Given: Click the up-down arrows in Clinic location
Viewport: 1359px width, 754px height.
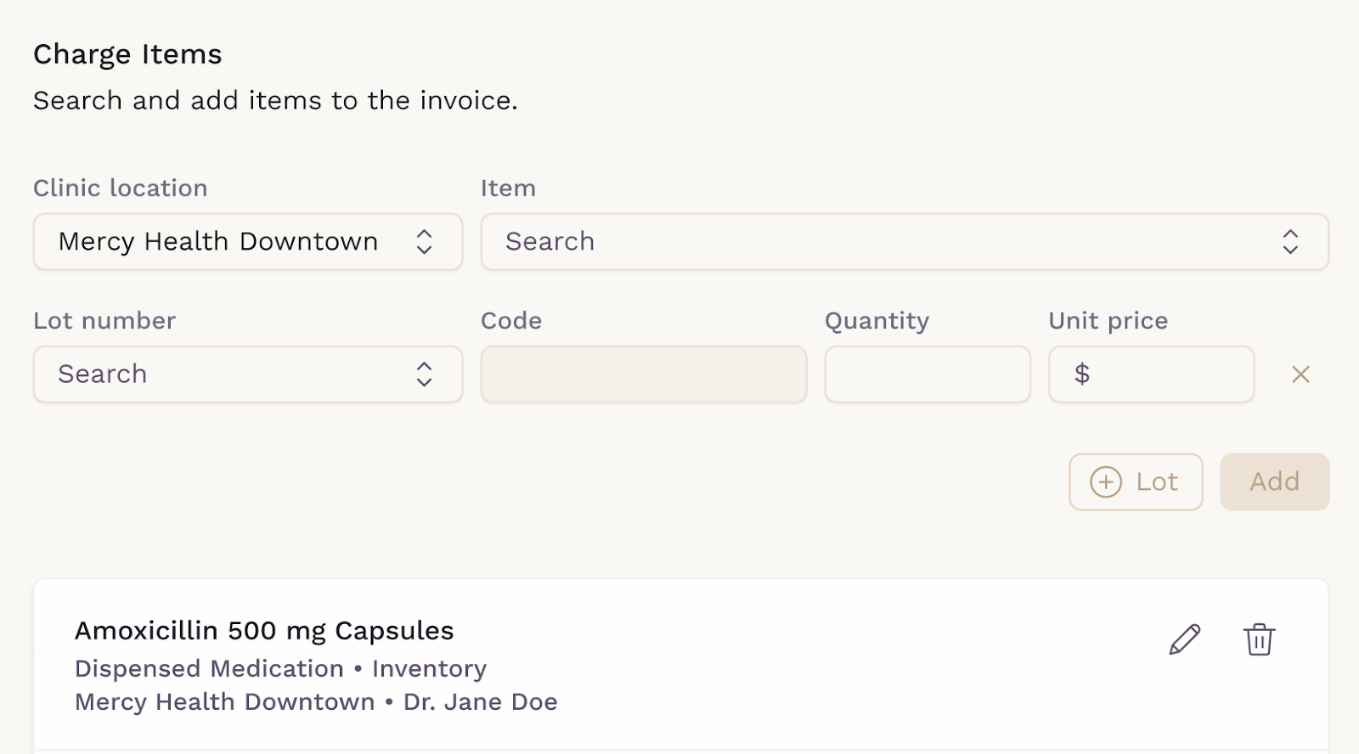Looking at the screenshot, I should 425,242.
